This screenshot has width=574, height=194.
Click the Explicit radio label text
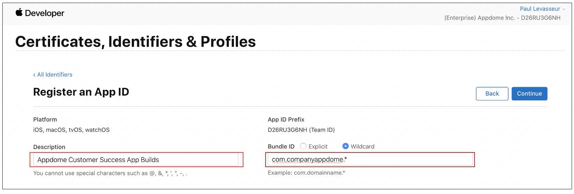[318, 147]
